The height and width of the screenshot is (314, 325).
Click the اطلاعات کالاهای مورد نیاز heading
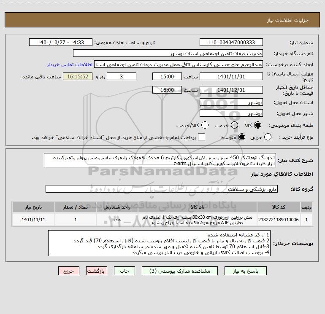[x=282, y=174]
